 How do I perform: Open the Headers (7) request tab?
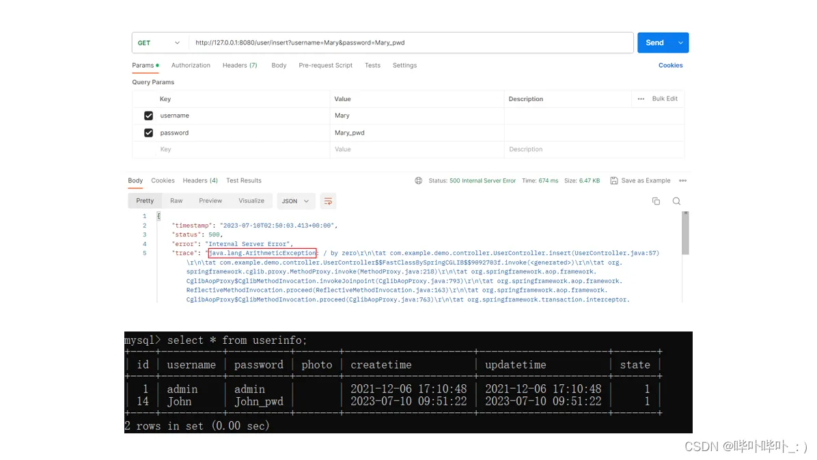[x=240, y=65]
